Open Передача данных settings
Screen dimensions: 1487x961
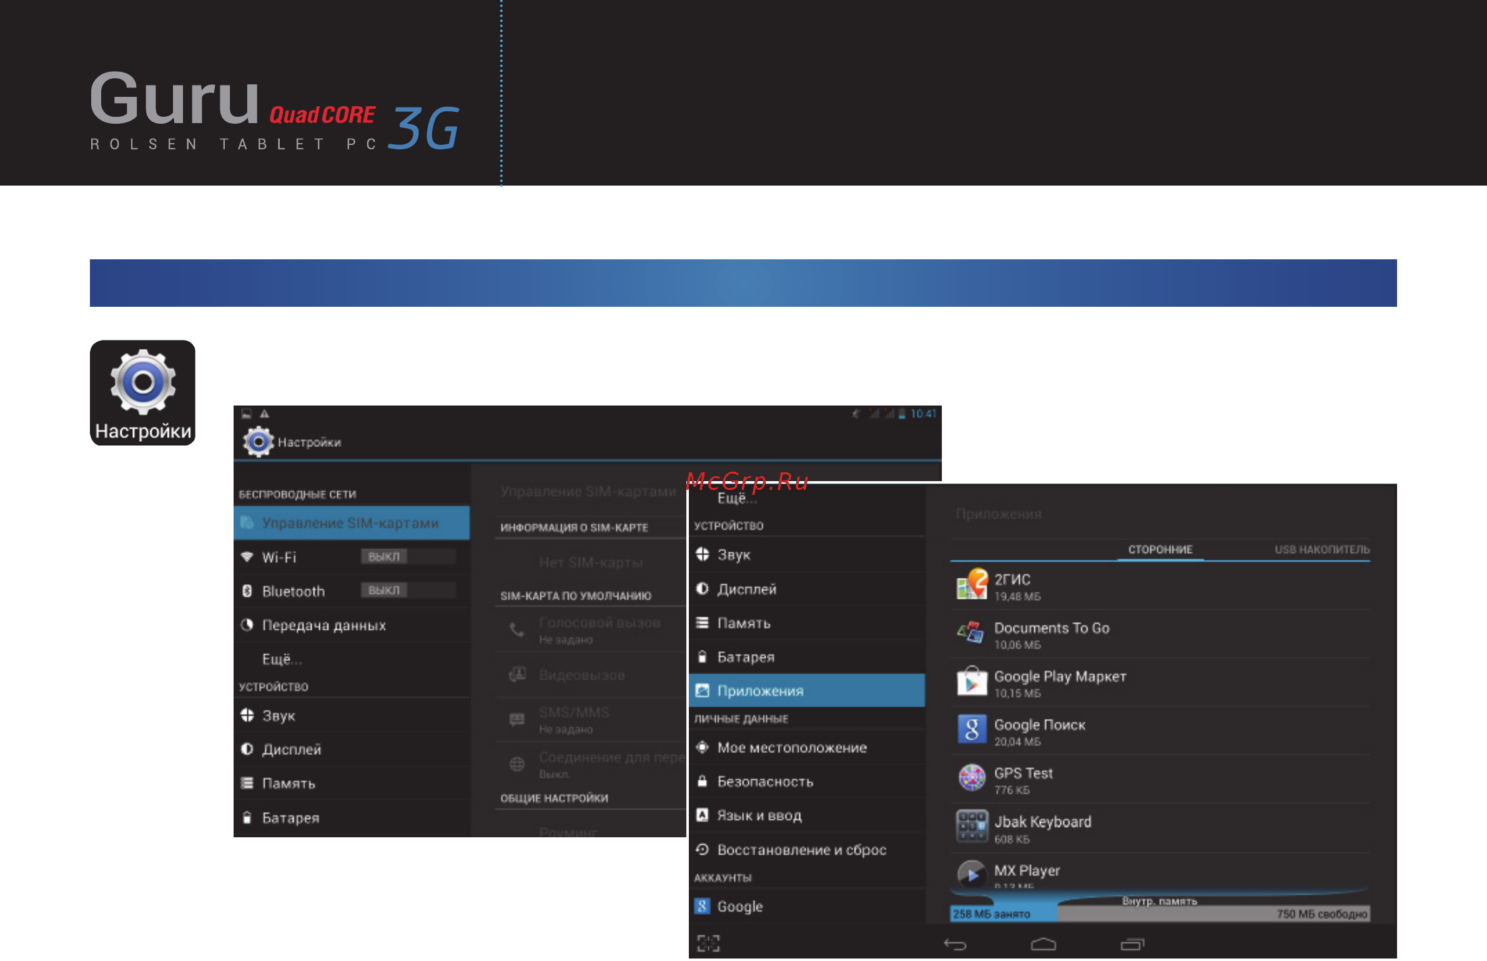pyautogui.click(x=352, y=625)
